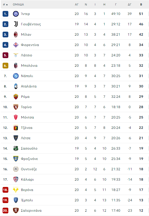Screen dimensions: 149x216
Task: Click the Lazio eagle crest icon
Action: click(x=16, y=55)
